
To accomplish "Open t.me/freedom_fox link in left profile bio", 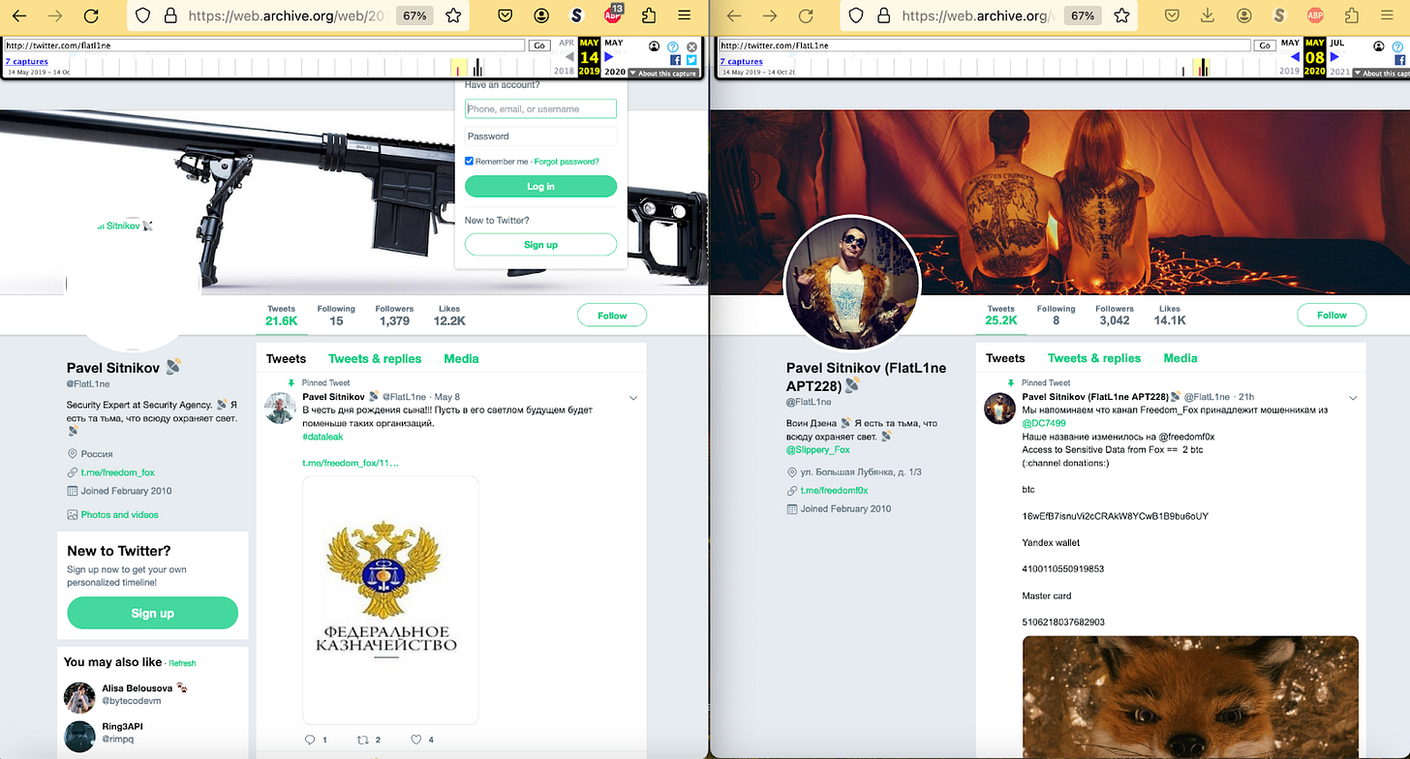I will [x=117, y=472].
